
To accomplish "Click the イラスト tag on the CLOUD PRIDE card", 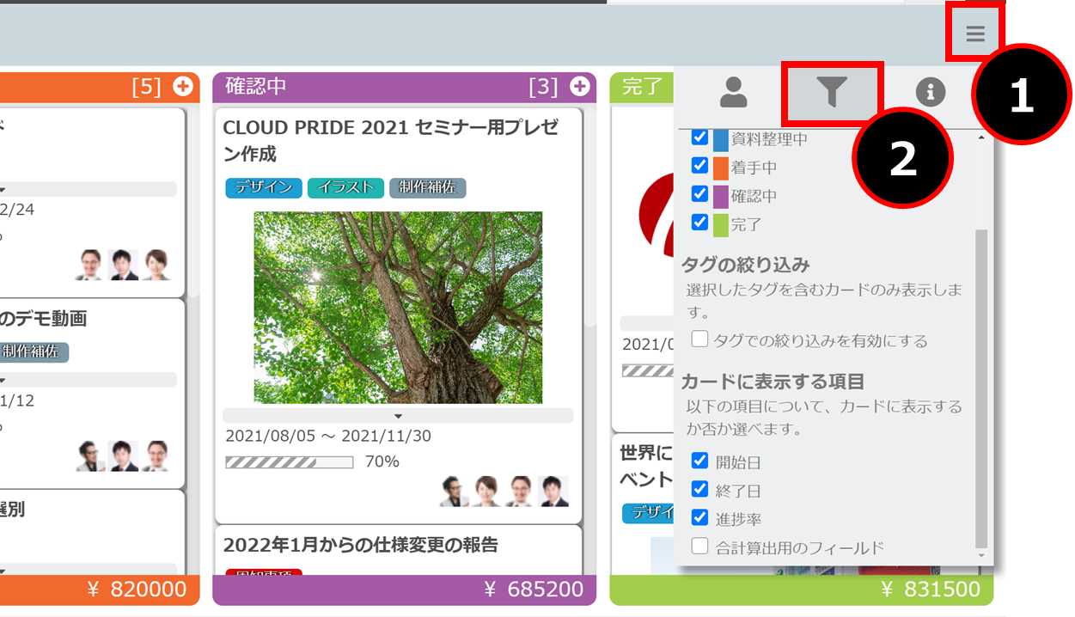I will tap(345, 187).
